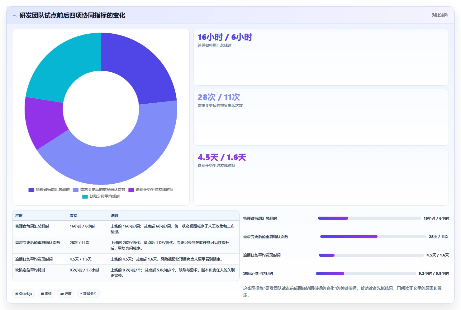
Task: Click description starting 上线前 9.2小时/个
Action: coord(173,273)
